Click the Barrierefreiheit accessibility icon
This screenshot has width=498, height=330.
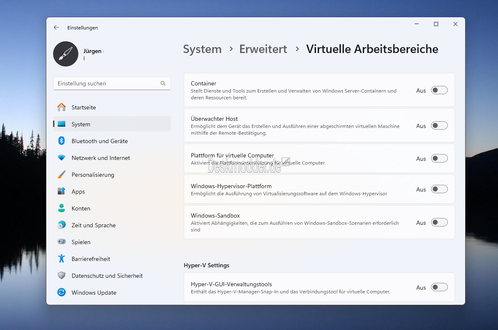coord(62,258)
